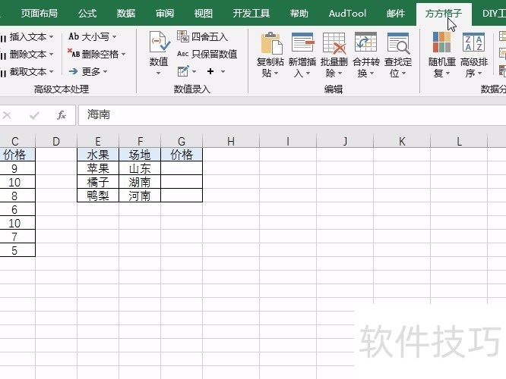Click the 合并转换 icon
Viewport: 506px width, 379px height.
(x=365, y=42)
